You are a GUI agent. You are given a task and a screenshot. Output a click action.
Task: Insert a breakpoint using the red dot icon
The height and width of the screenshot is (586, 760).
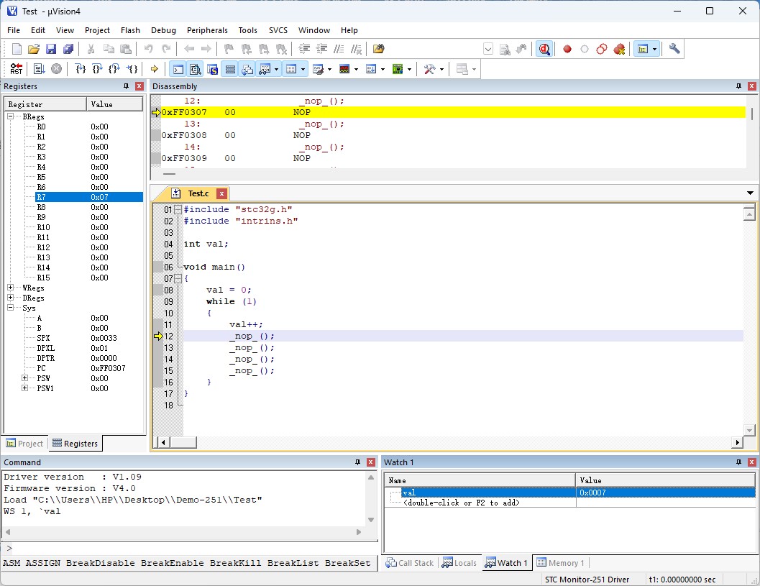click(x=567, y=49)
